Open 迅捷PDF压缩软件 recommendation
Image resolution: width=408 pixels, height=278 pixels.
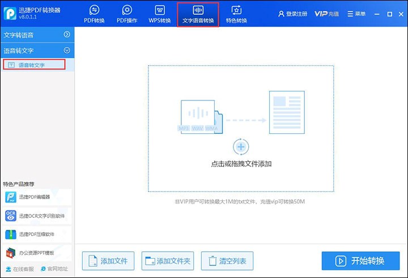point(37,234)
